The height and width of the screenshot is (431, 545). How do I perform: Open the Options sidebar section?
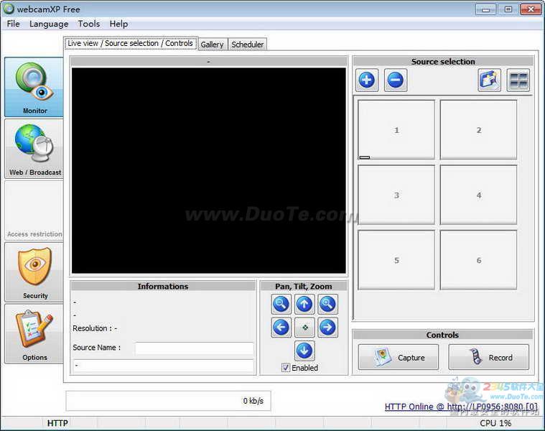[34, 334]
